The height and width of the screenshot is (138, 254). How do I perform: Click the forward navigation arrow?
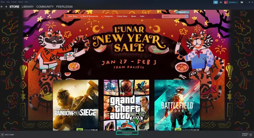(6, 7)
